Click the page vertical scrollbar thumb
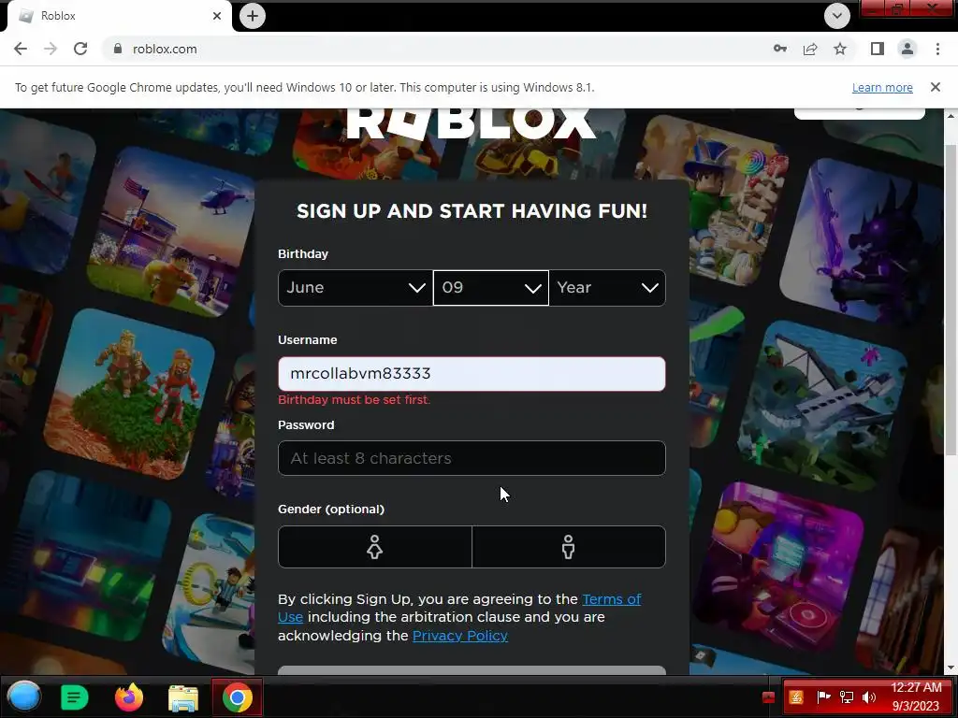The image size is (958, 718). tap(951, 299)
